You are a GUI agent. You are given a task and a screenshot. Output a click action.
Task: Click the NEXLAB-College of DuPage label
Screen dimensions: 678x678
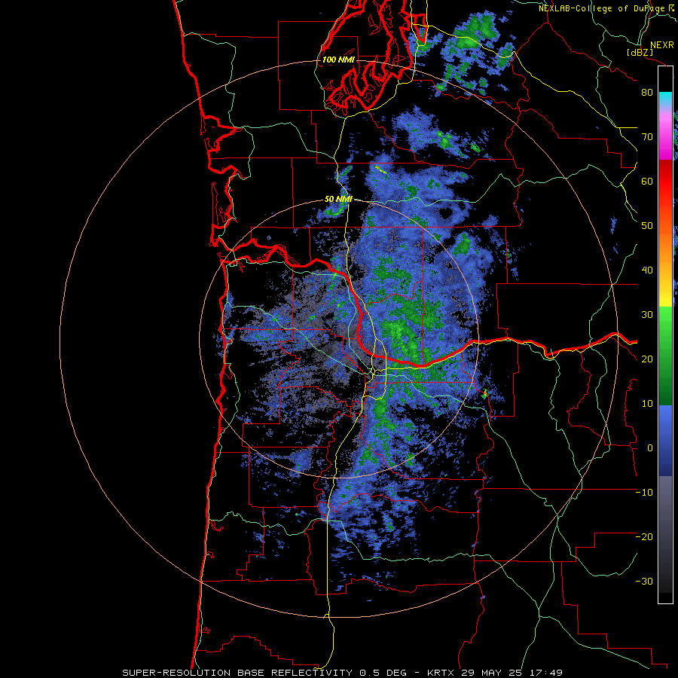[x=603, y=8]
